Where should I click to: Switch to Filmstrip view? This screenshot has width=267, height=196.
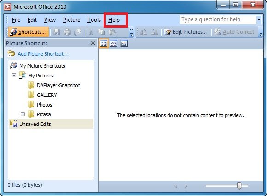114,43
